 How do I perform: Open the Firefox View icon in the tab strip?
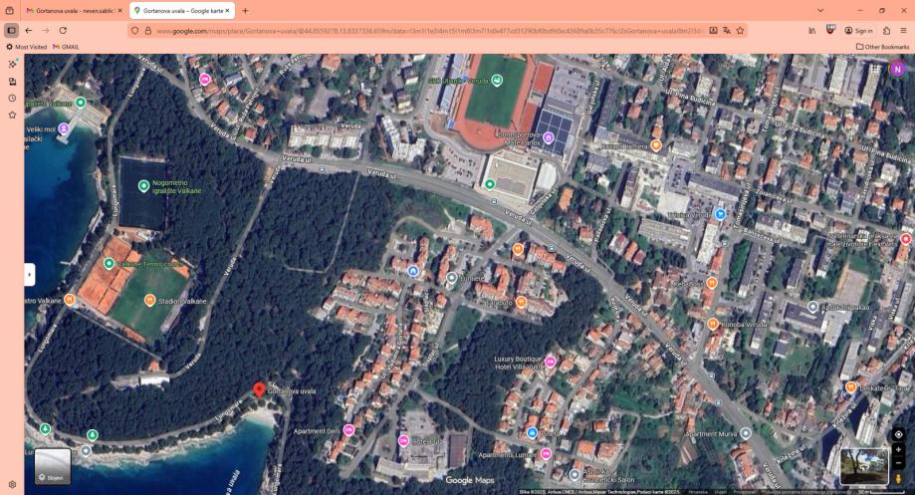coord(9,11)
